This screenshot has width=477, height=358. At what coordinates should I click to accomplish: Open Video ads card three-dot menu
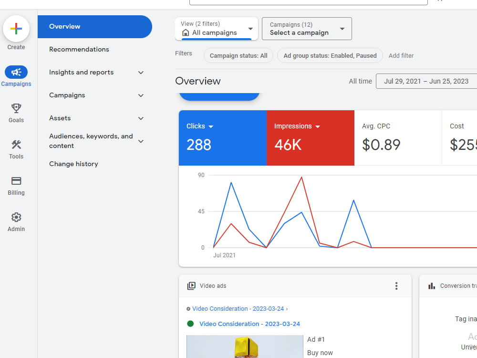396,286
